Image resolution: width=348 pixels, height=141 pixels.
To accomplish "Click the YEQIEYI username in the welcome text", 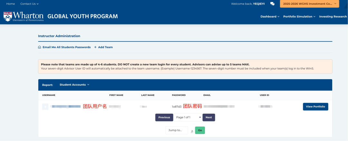I will tap(259, 4).
